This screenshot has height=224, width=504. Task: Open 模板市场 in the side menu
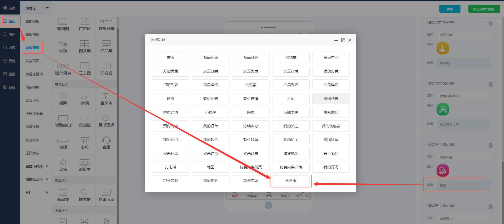(32, 35)
